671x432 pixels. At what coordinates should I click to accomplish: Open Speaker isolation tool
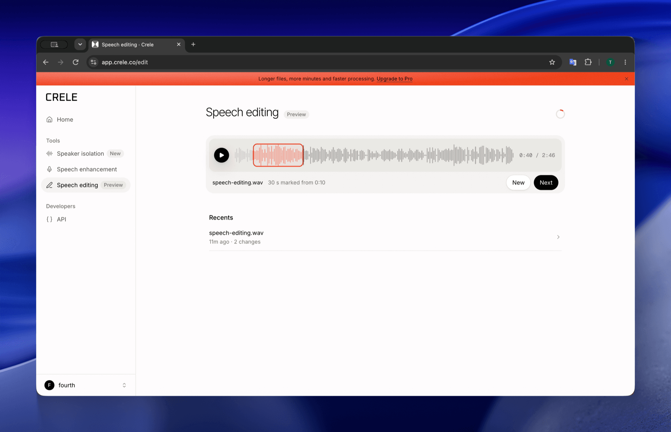[86, 153]
